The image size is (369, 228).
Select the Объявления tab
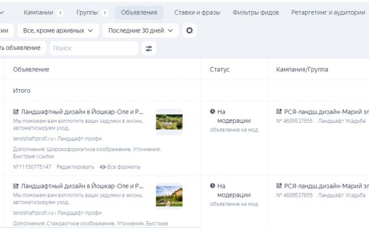(x=139, y=13)
